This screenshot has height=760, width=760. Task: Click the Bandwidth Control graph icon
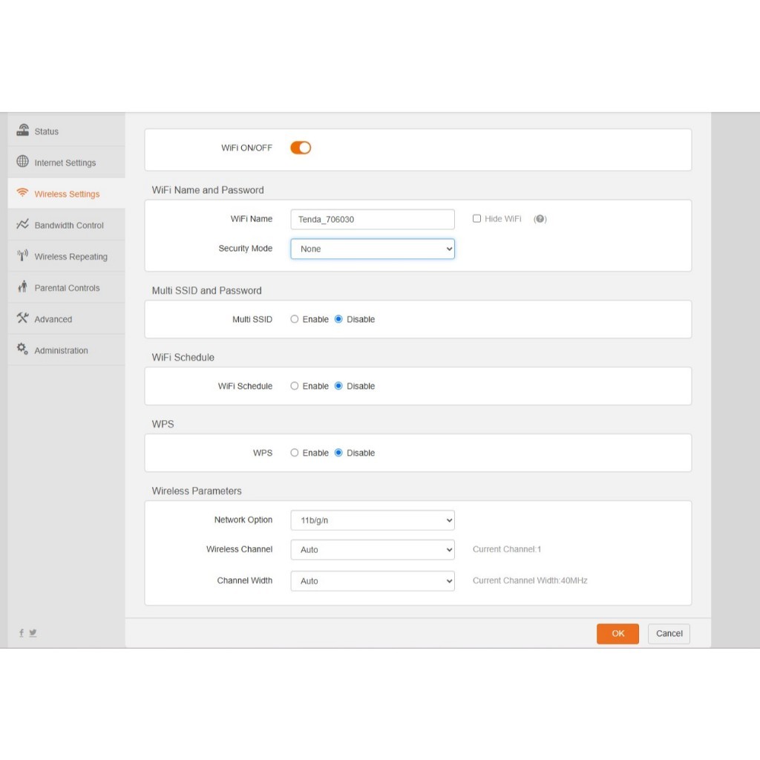click(23, 224)
